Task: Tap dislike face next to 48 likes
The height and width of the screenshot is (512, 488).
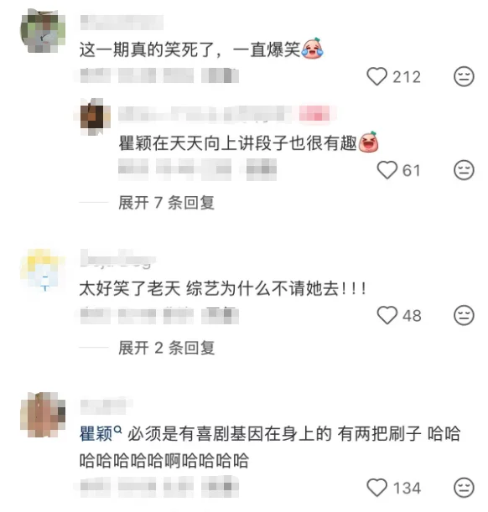Action: tap(464, 315)
